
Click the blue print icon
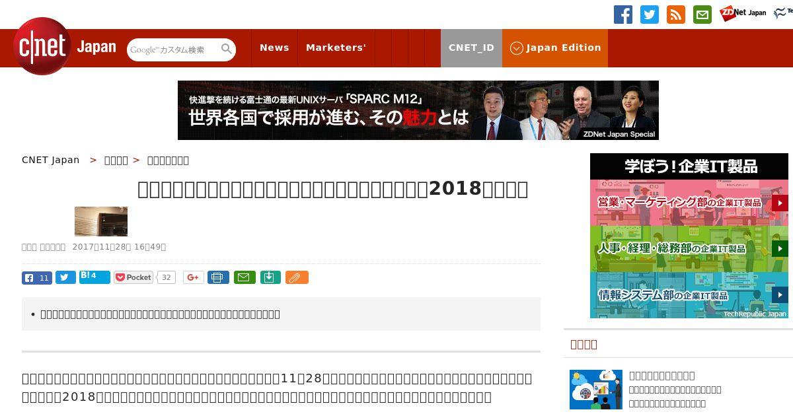(x=218, y=277)
